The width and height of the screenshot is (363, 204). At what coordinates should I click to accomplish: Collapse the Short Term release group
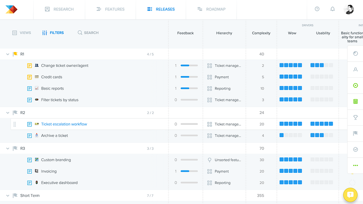pos(8,196)
